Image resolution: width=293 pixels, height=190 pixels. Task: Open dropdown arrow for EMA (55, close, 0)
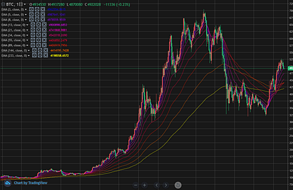tap(27, 40)
